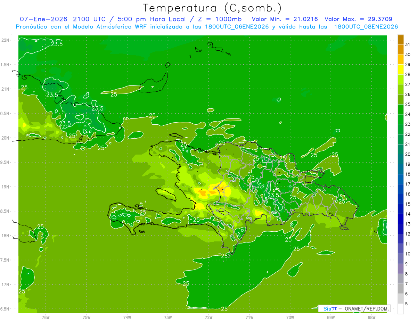Click the colorbar label "20"

408,154
